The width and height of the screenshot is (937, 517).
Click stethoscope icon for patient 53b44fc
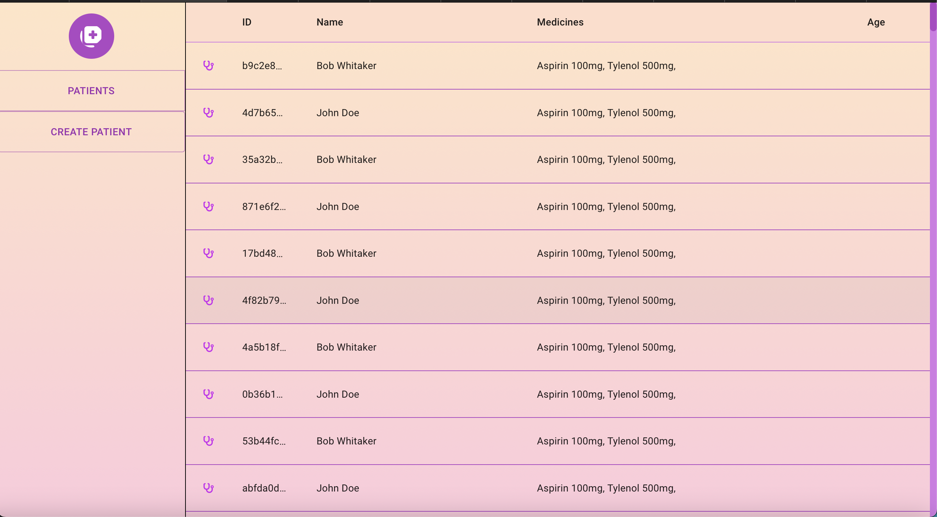[208, 441]
